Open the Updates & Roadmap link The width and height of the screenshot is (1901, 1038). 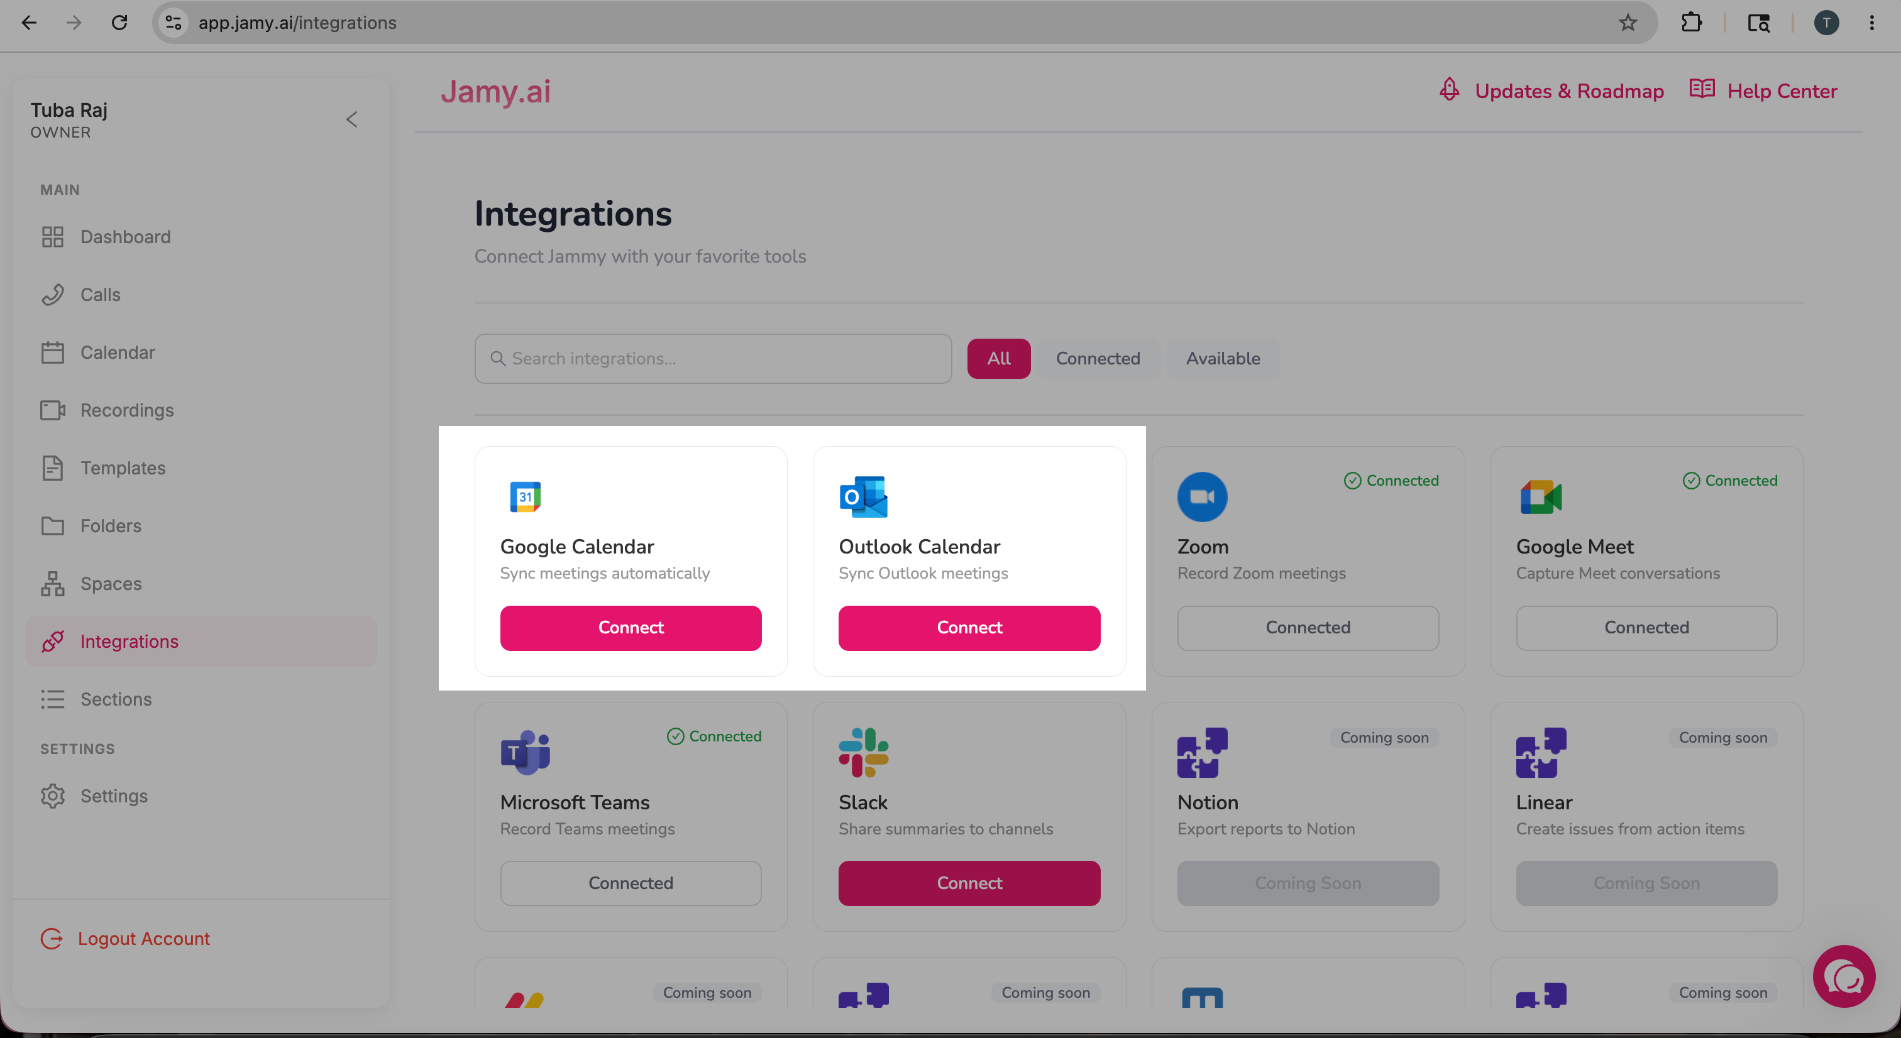coord(1568,90)
